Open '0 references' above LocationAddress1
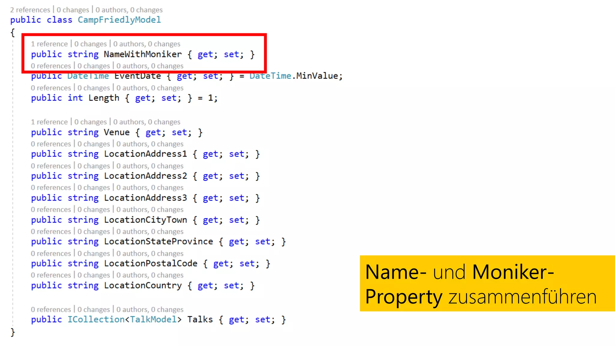The width and height of the screenshot is (615, 346). pos(51,144)
